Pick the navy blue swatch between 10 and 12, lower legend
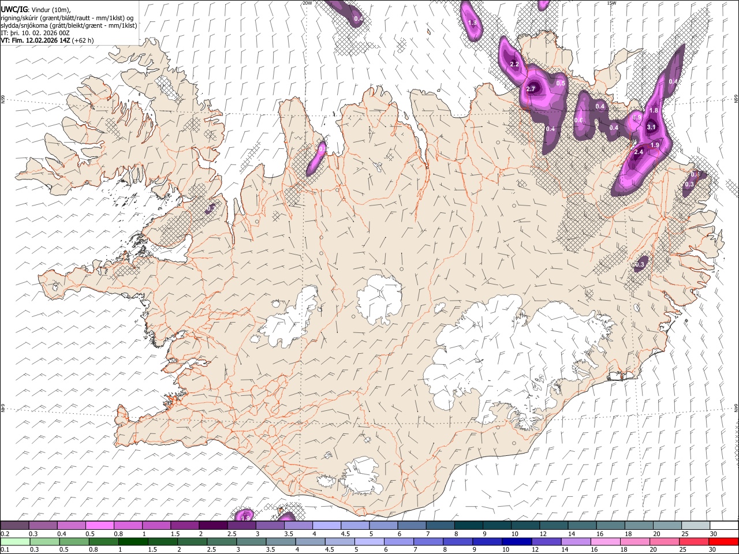Viewport: 739px width, 554px height. [x=516, y=541]
